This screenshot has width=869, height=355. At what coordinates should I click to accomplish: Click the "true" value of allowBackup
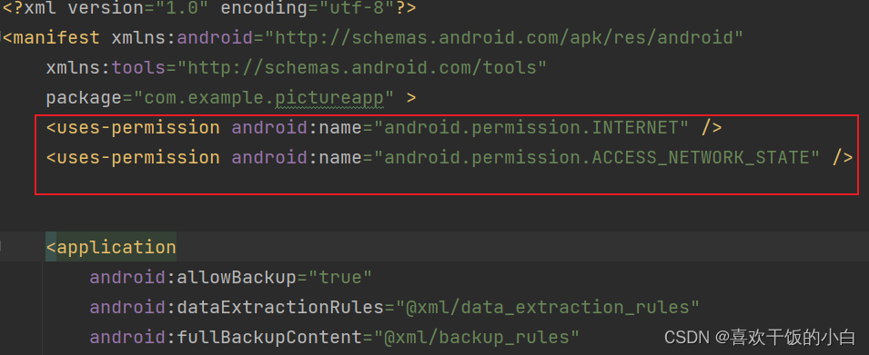339,277
